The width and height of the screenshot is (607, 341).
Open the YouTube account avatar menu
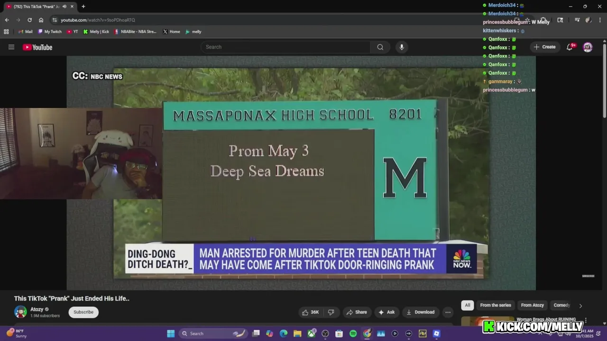point(588,47)
